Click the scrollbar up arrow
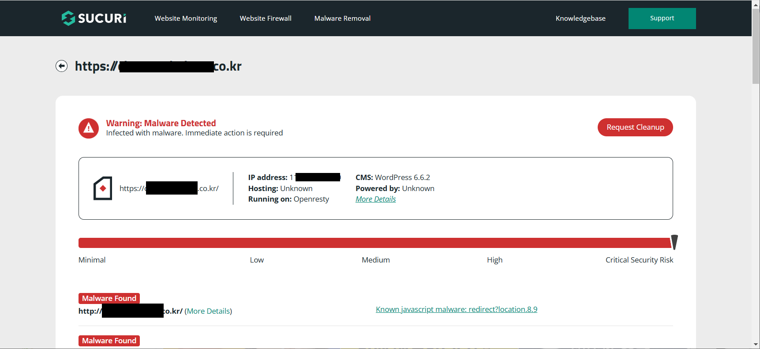Image resolution: width=760 pixels, height=349 pixels. 756,4
